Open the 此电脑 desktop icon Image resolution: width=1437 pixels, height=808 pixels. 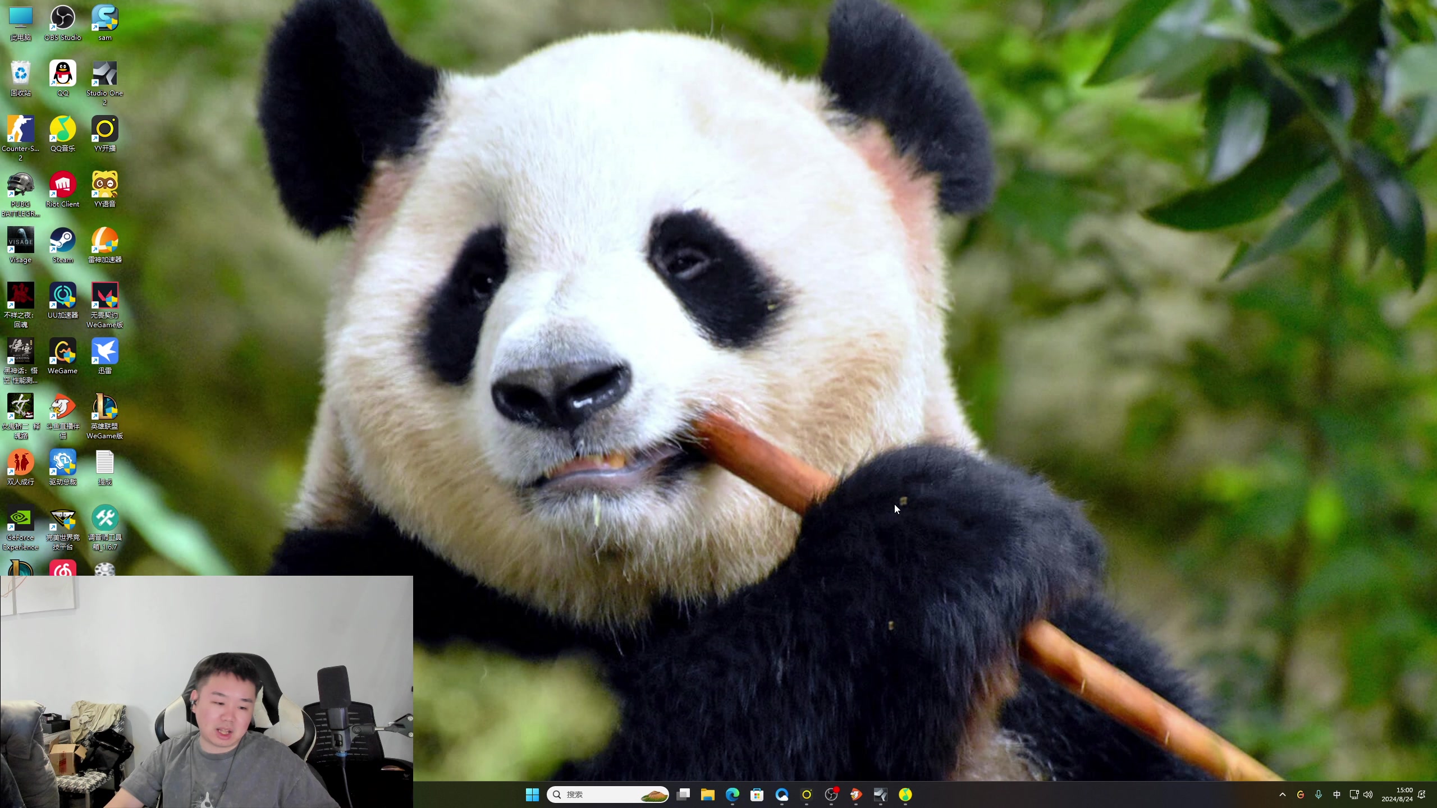(x=21, y=23)
